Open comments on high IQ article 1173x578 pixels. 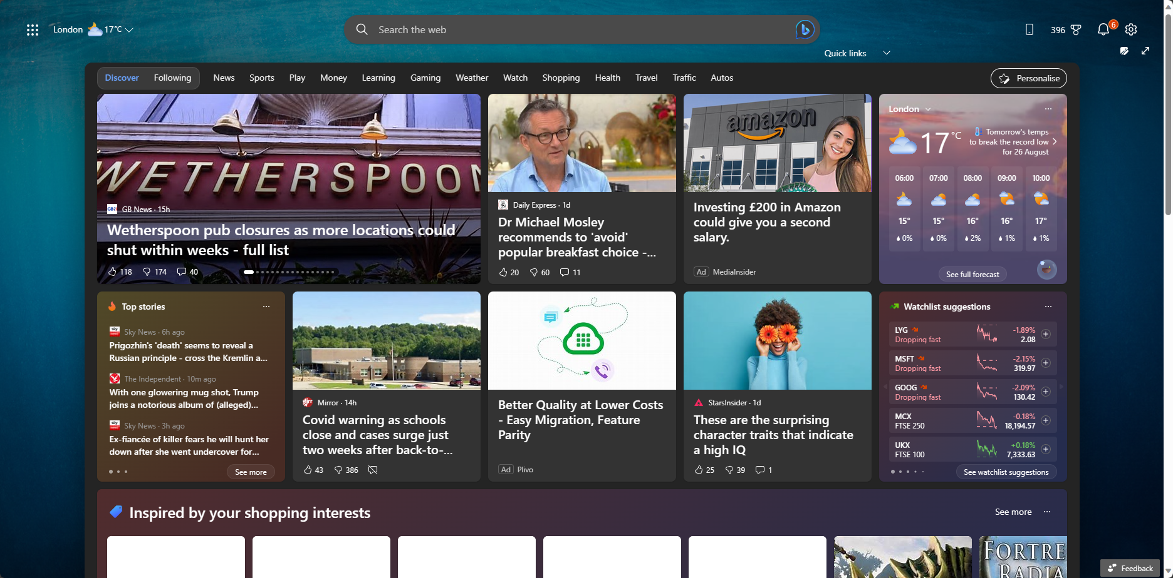coord(760,470)
